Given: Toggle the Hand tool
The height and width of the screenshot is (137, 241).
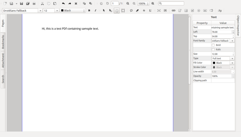Looking at the screenshot, I should coord(117,11).
